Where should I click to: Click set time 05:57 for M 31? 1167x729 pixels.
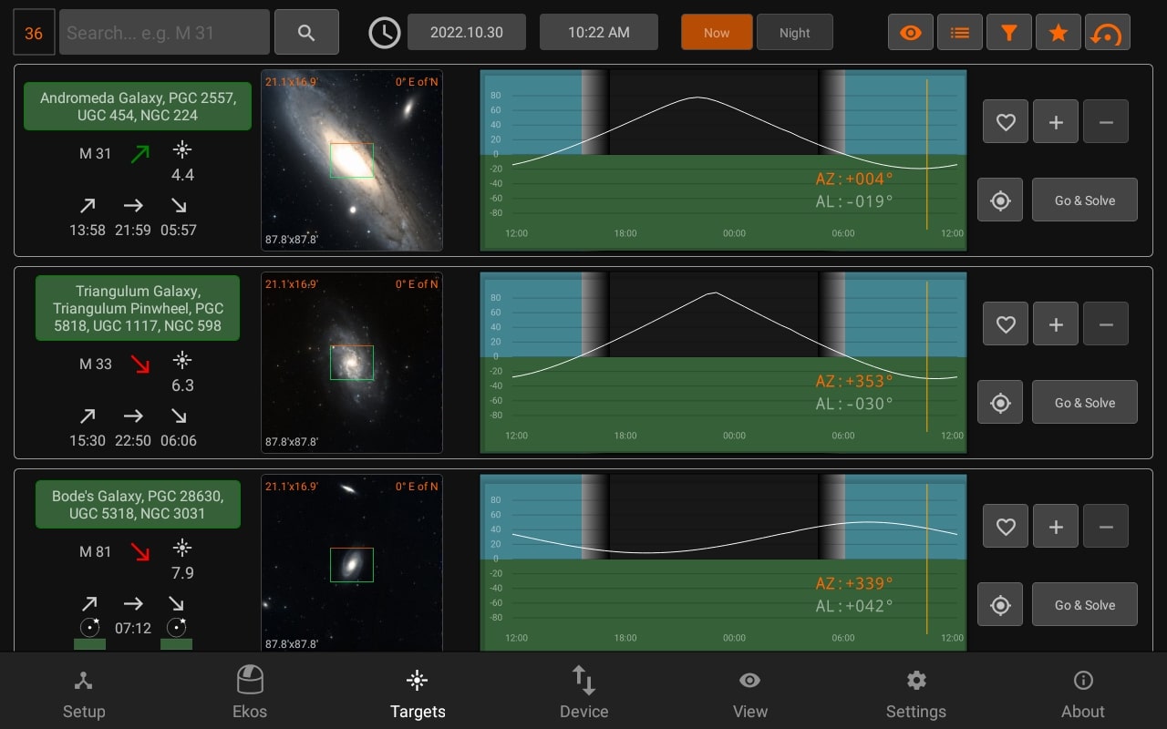pos(179,230)
